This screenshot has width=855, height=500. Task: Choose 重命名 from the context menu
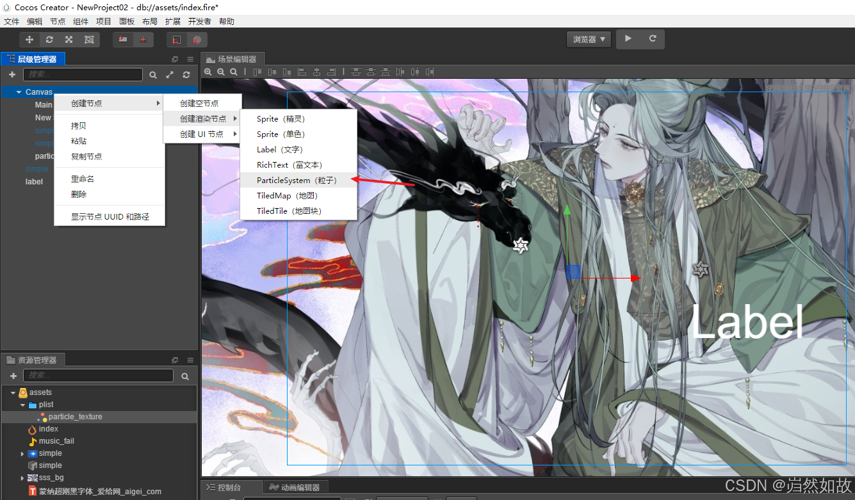tap(110, 179)
